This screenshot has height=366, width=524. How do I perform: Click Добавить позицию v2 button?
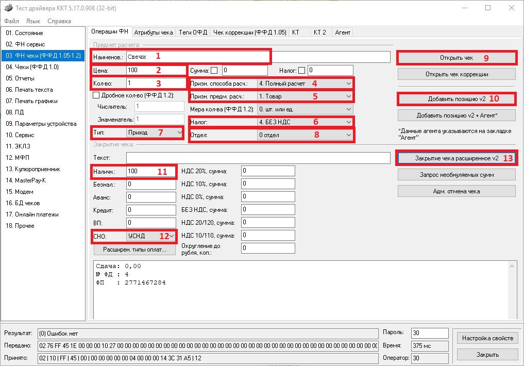click(457, 98)
